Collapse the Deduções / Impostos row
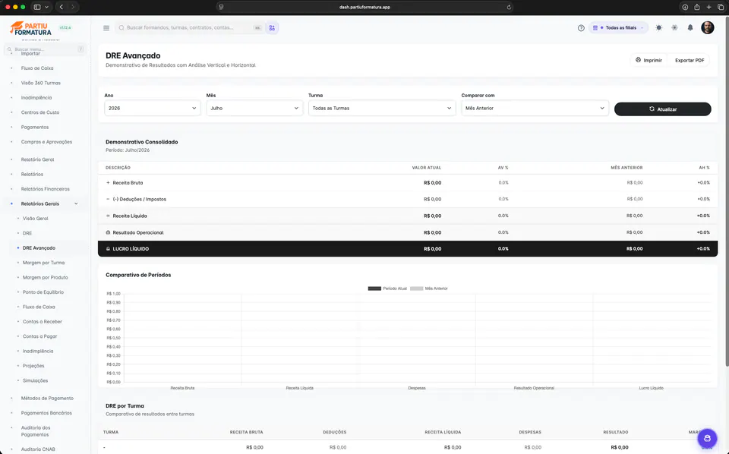Image resolution: width=729 pixels, height=454 pixels. [x=108, y=199]
